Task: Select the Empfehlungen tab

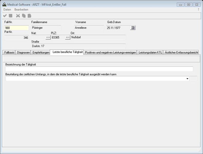Action: click(40, 52)
